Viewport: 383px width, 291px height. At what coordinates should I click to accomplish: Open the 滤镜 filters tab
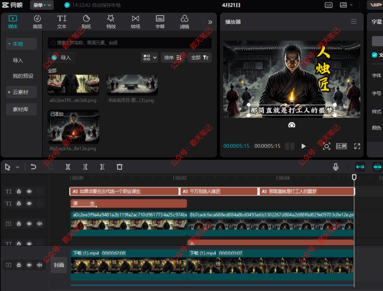click(x=184, y=22)
